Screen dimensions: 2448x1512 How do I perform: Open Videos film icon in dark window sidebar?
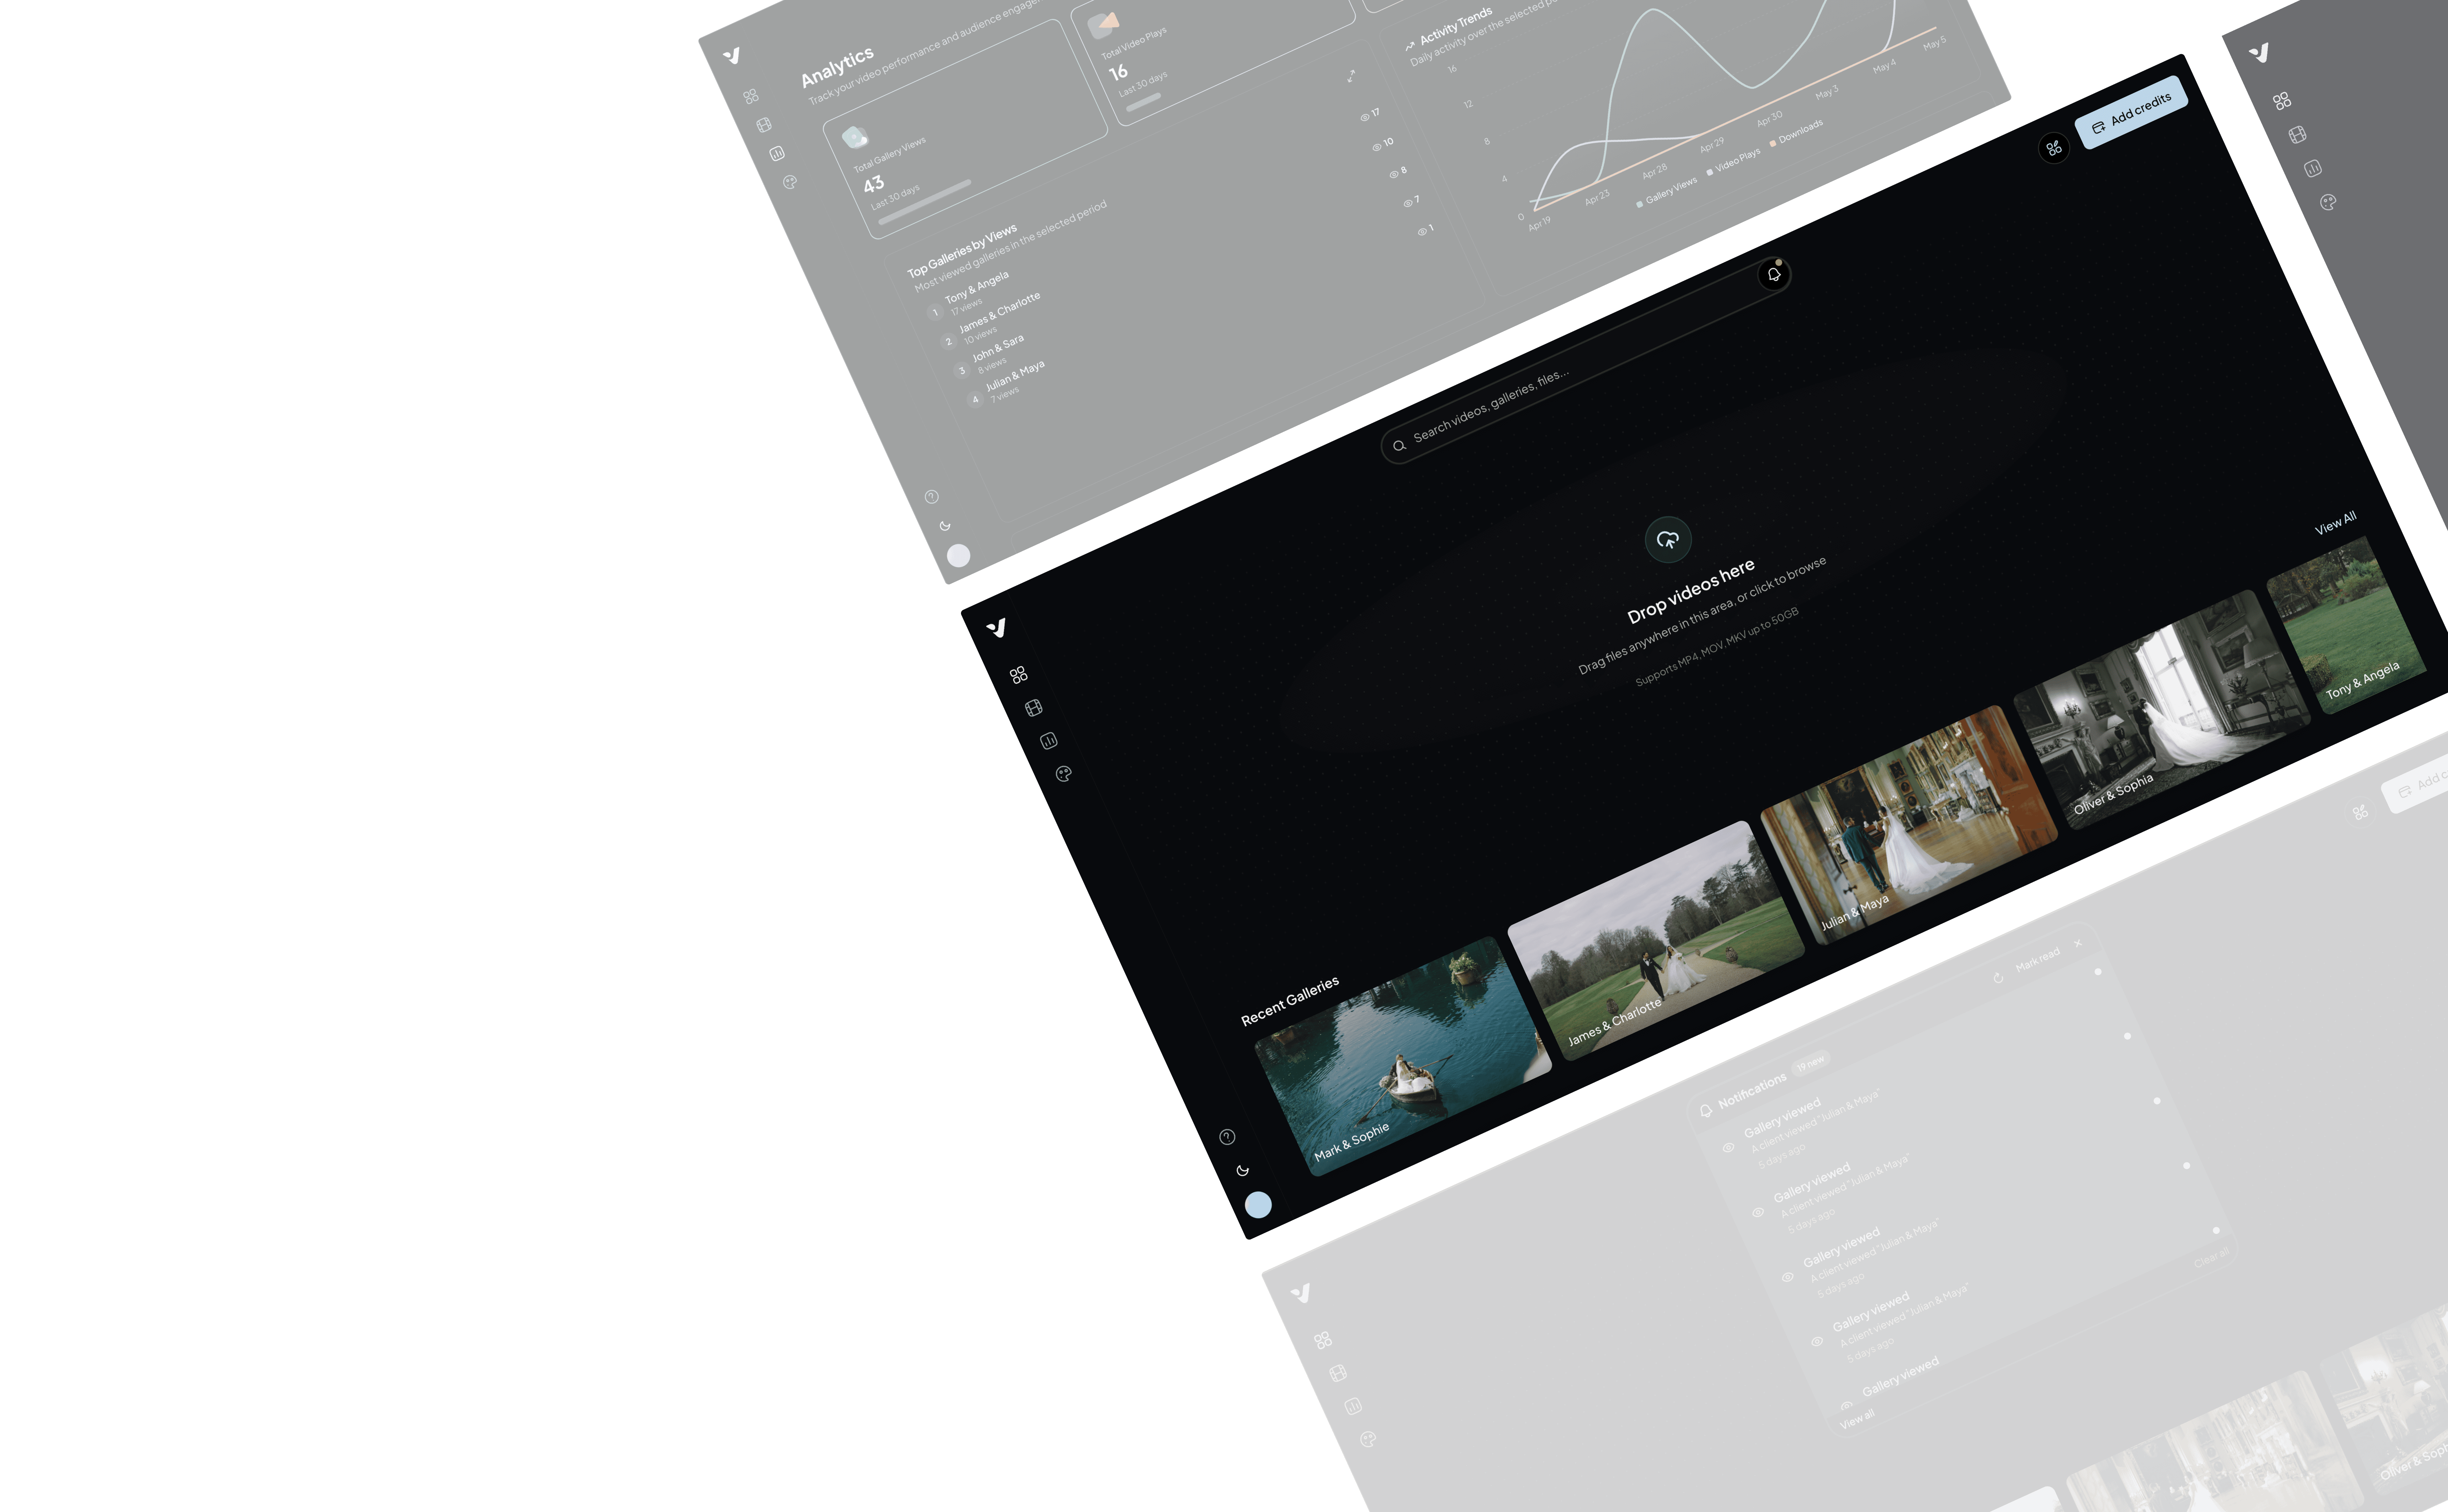1034,708
